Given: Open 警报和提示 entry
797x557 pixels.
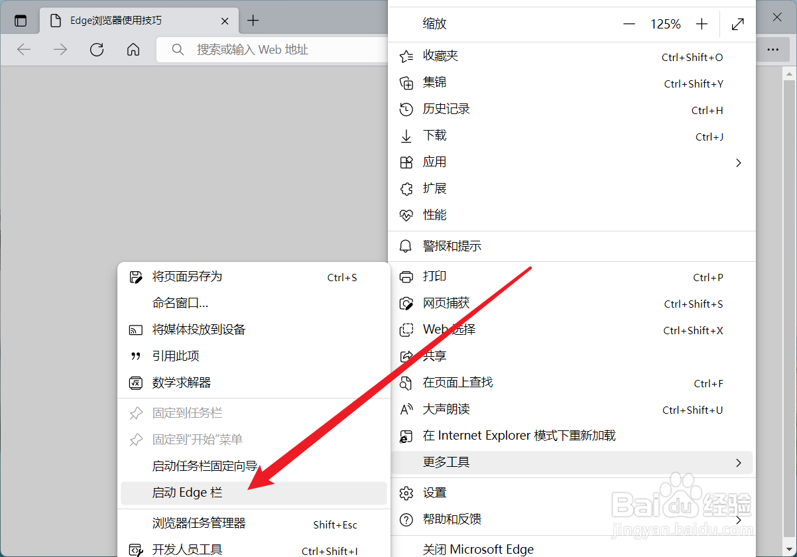Looking at the screenshot, I should [x=572, y=246].
